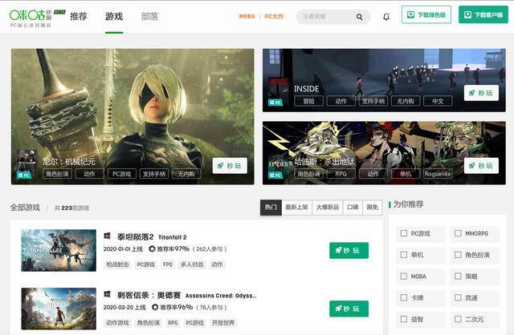
Task: Click the 动作游戏 tag under 刺客信条
Action: (117, 322)
